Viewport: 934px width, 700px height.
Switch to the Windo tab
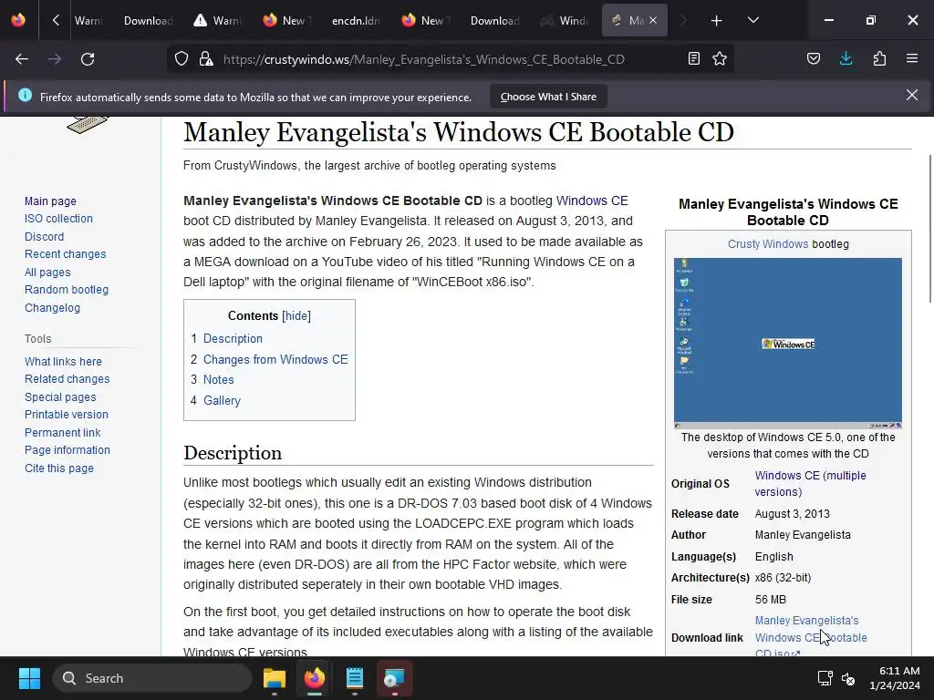click(565, 21)
